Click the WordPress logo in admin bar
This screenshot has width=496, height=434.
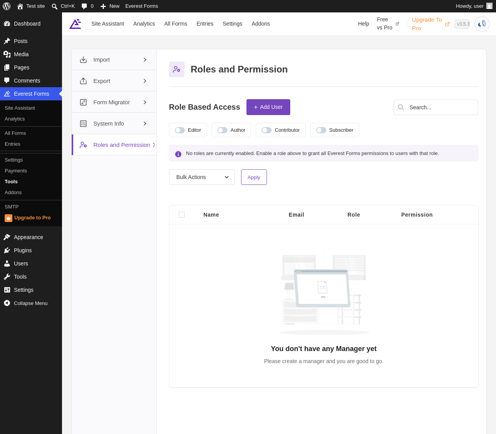(7, 6)
